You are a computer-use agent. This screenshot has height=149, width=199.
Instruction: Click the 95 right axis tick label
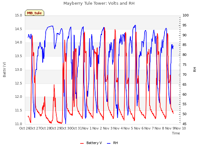pos(184,25)
